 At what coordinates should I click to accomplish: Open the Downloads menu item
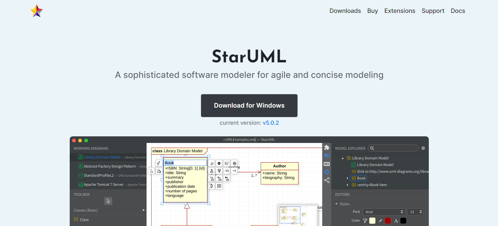click(x=345, y=11)
